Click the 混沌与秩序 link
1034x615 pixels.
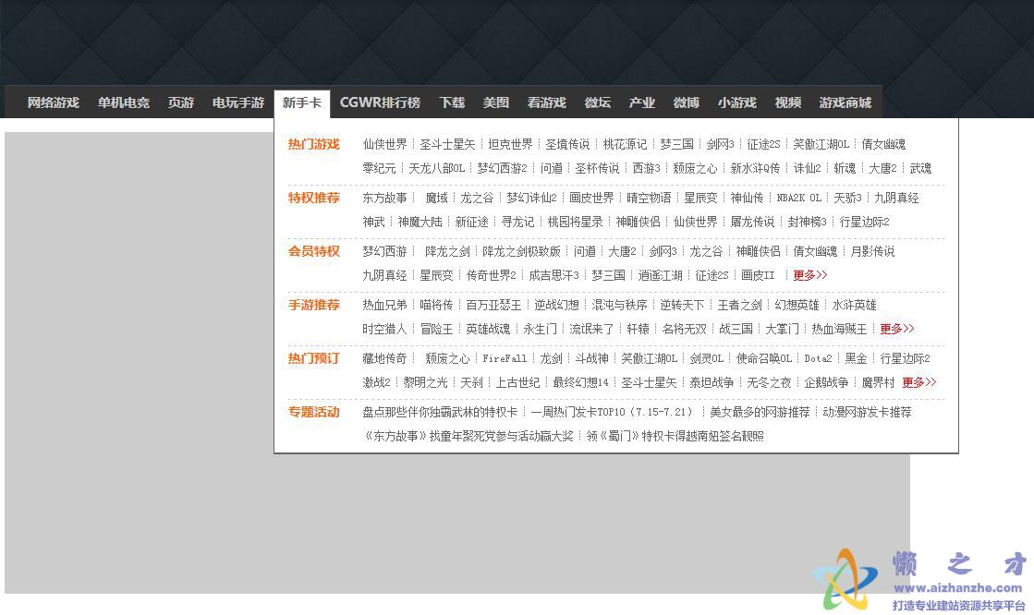pos(619,306)
